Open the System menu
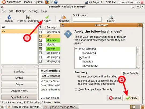This screenshot has width=145, height=109. pyautogui.click(x=39, y=2)
